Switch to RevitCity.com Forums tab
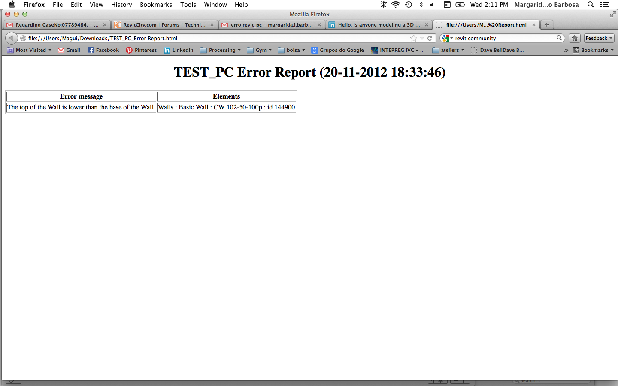618x386 pixels. click(164, 25)
